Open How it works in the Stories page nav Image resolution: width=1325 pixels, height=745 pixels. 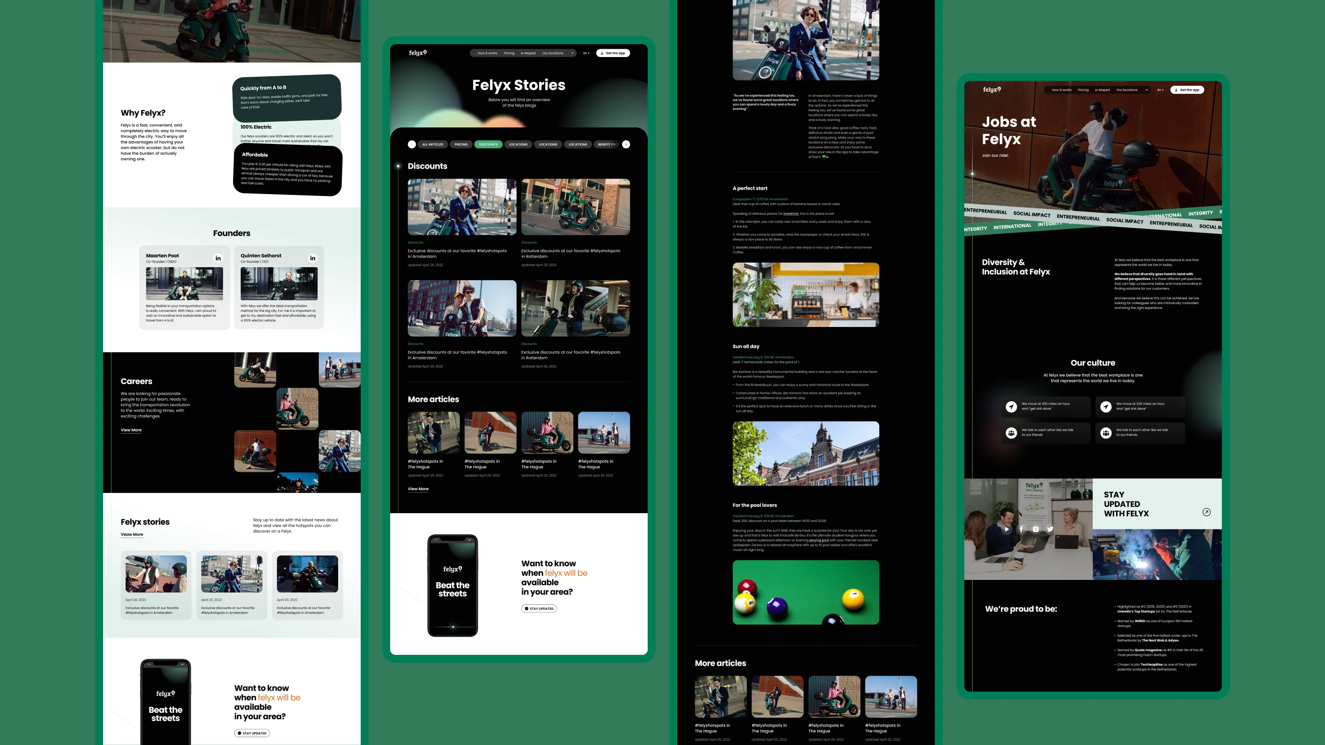coord(487,53)
